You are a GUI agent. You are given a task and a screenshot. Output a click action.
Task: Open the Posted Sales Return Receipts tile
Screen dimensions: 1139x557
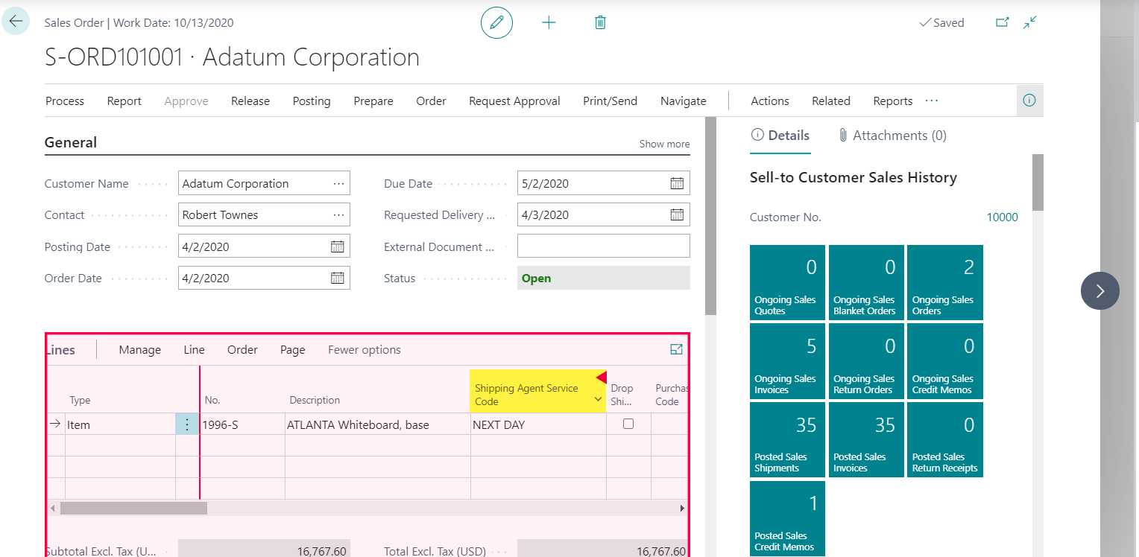point(945,440)
